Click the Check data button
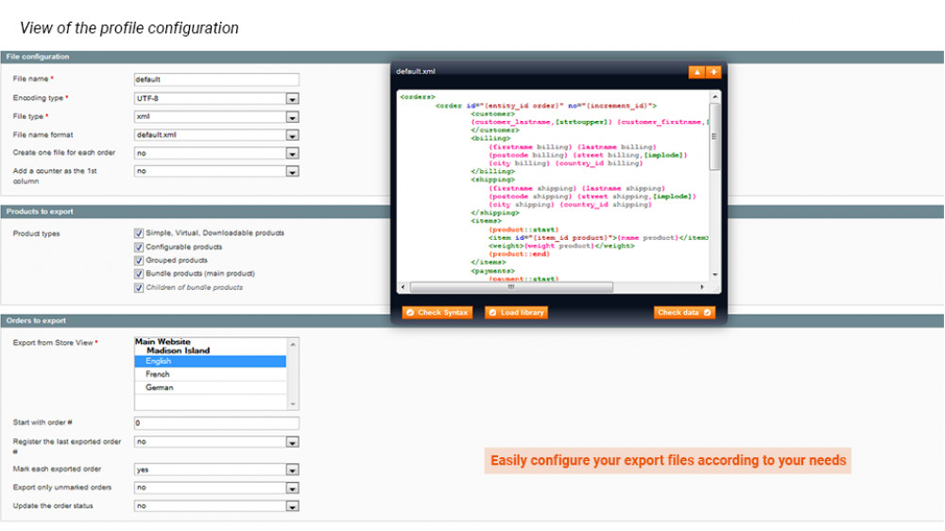 pyautogui.click(x=684, y=312)
